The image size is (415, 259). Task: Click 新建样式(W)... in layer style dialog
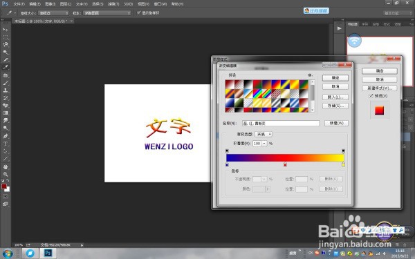coord(380,88)
